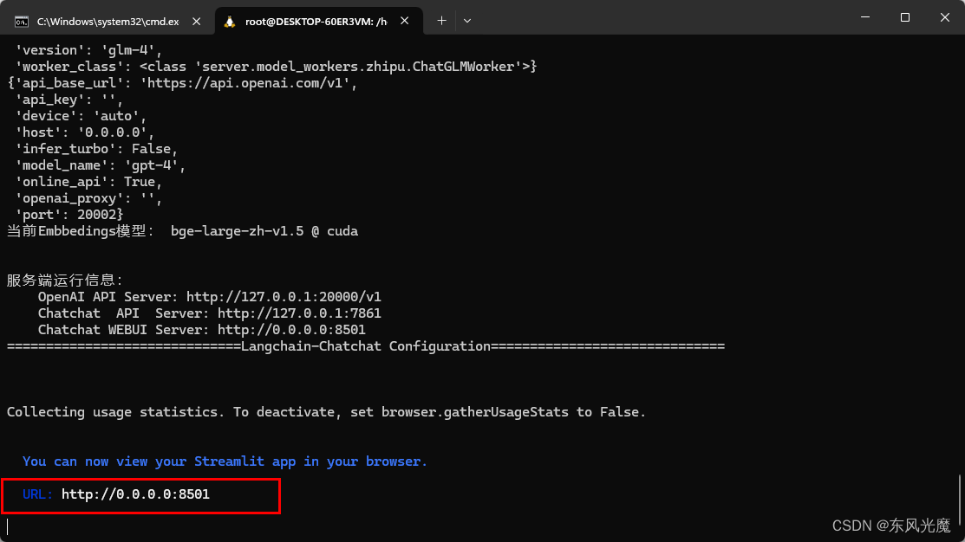
Task: Click the cmd icon on the first tab
Action: click(x=22, y=22)
